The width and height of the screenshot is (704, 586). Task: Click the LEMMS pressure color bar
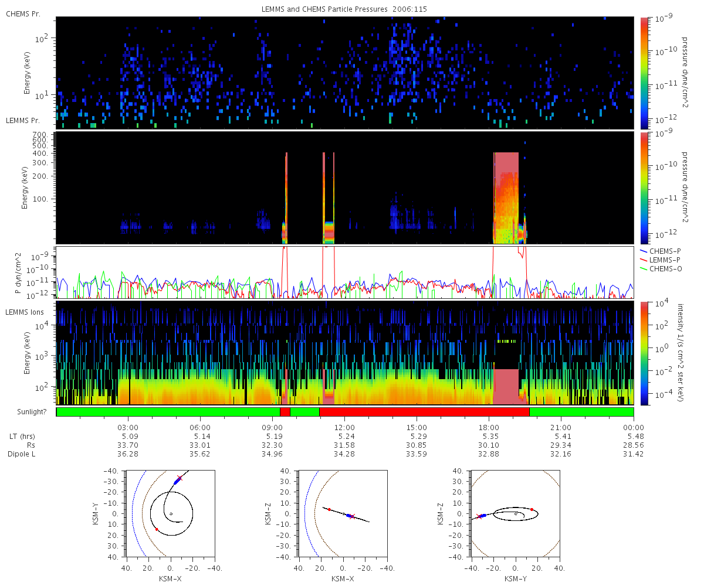(x=645, y=188)
